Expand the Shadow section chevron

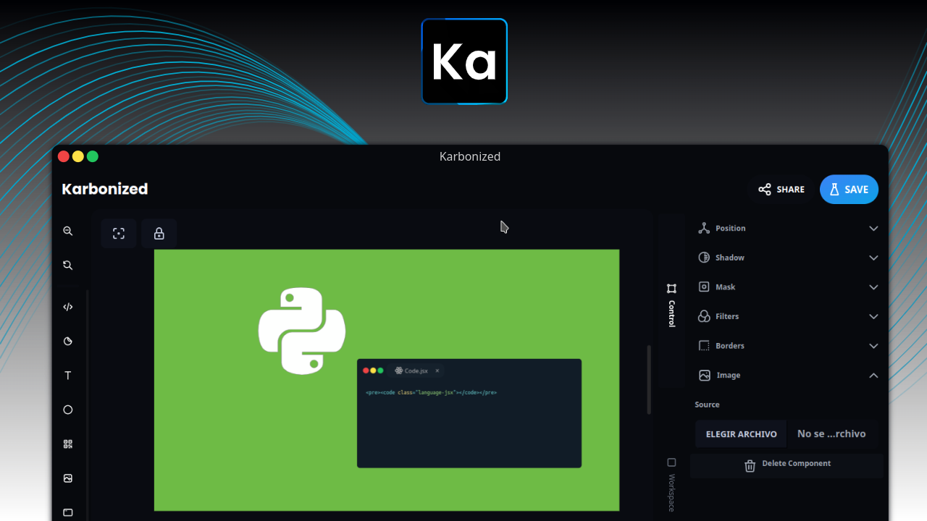pyautogui.click(x=873, y=258)
